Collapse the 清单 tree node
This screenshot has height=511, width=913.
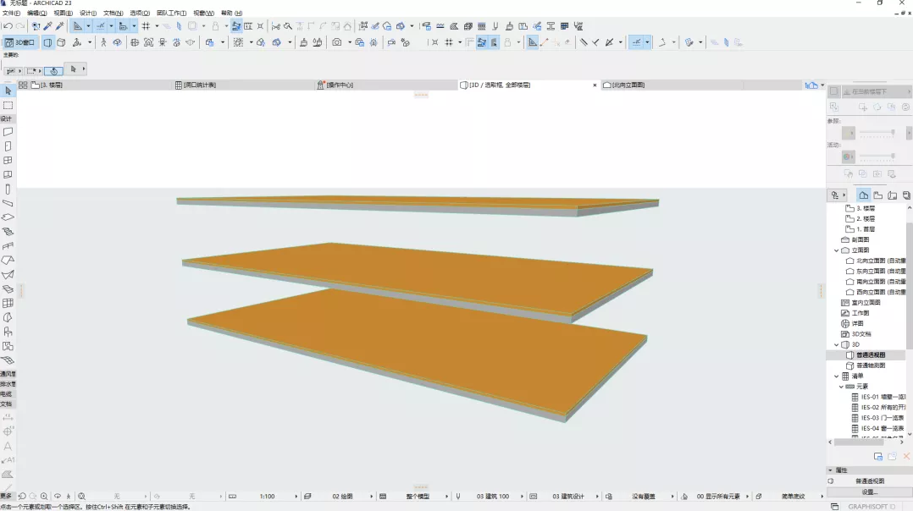pos(837,376)
